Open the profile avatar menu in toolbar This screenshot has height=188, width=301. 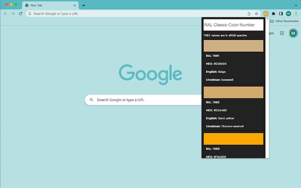(x=289, y=14)
